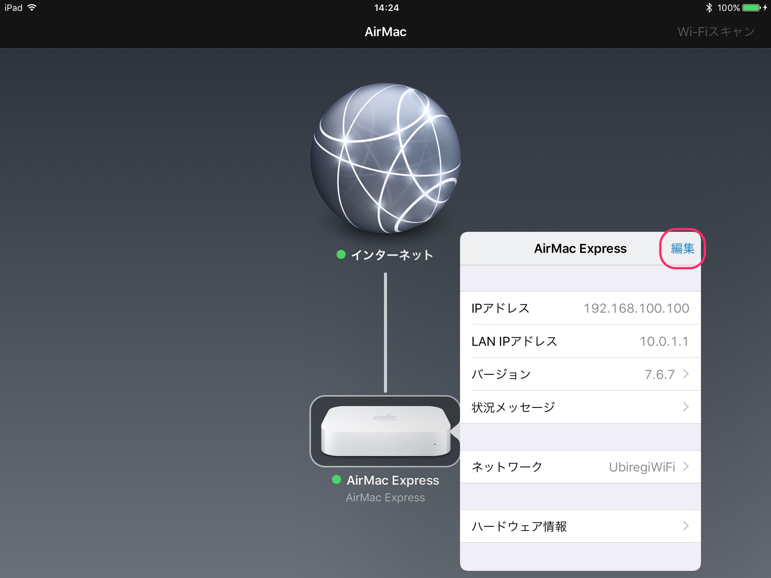Tap the iPad label in the status bar
This screenshot has width=771, height=578.
[14, 8]
